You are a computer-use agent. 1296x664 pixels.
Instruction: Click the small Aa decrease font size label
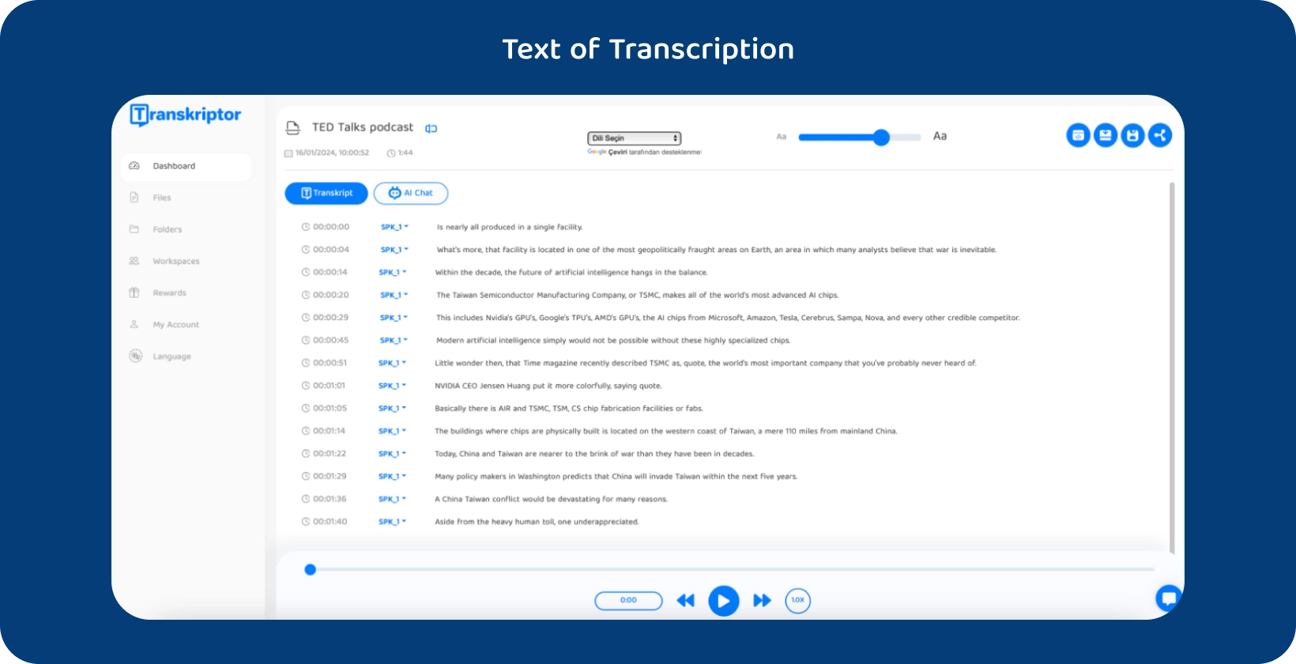tap(782, 137)
